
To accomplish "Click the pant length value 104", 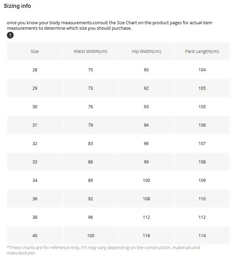I will (x=202, y=70).
